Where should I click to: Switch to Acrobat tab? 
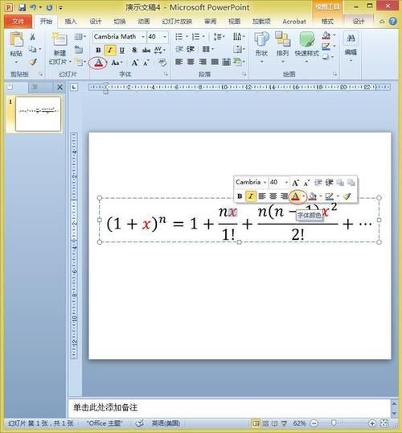coord(294,21)
